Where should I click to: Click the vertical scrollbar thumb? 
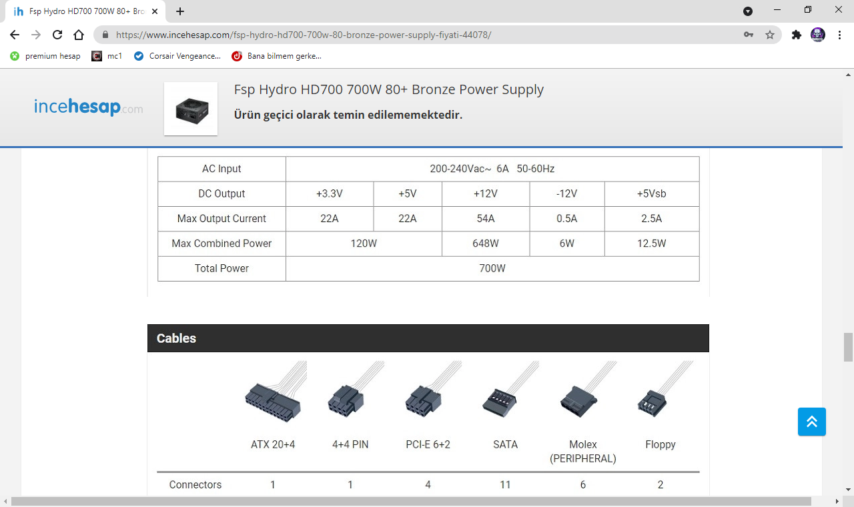pyautogui.click(x=848, y=346)
